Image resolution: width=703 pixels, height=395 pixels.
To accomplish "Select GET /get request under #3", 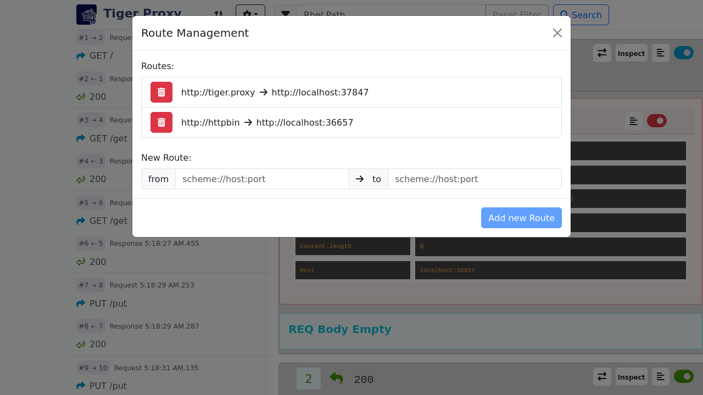I will [x=108, y=138].
